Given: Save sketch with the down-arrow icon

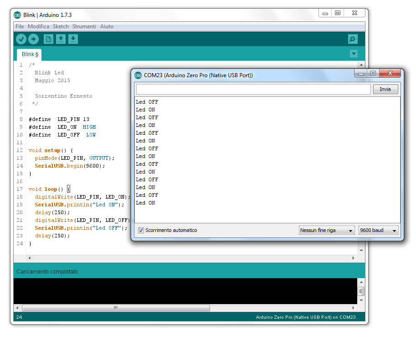Looking at the screenshot, I should coord(73,39).
